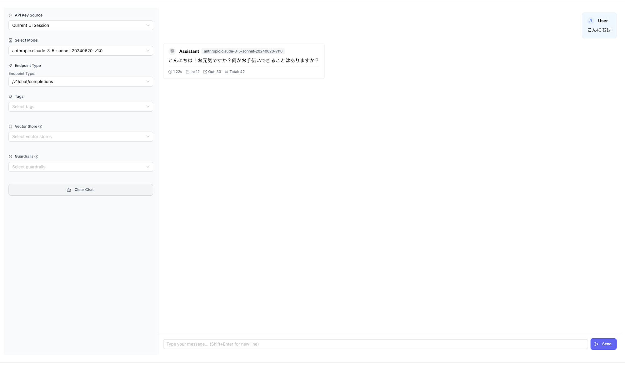Click the user avatar icon in the User message
This screenshot has width=625, height=374.
coord(591,21)
